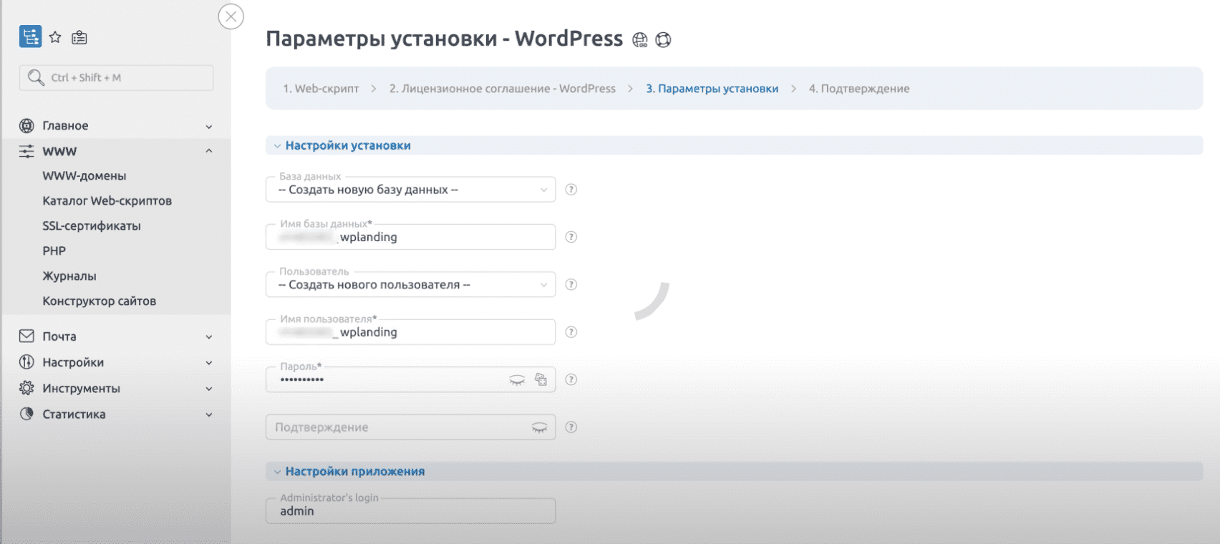
Task: Toggle password visibility in Пароль field
Action: coord(517,380)
